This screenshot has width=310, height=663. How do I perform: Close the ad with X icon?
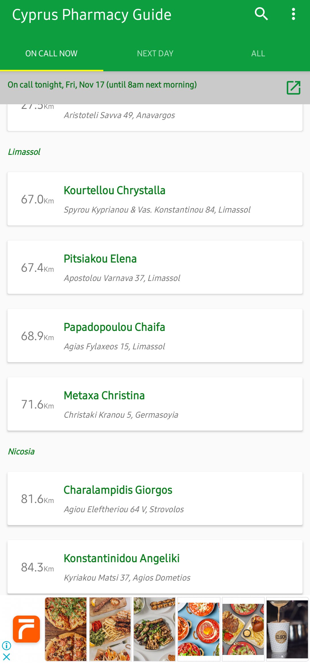(x=6, y=657)
